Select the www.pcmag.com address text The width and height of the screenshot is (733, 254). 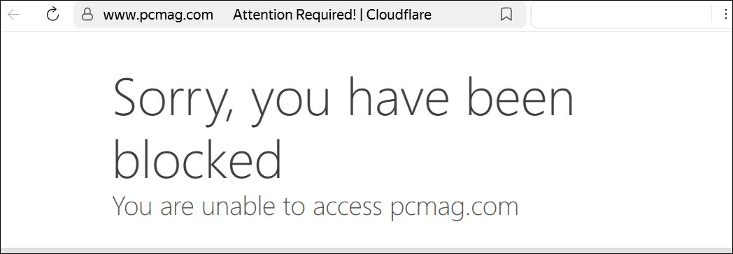pyautogui.click(x=158, y=15)
